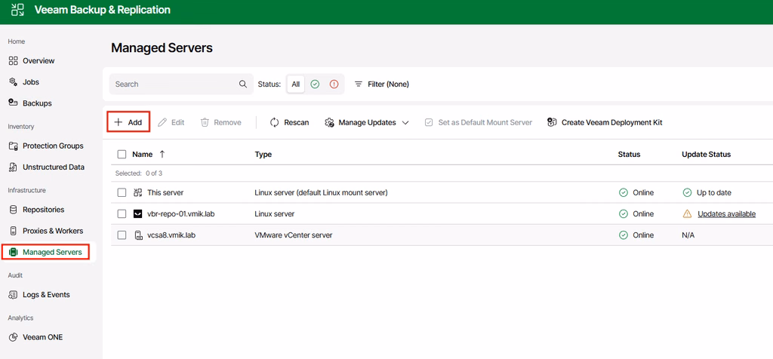
Task: Click the search magnifier icon
Action: [243, 84]
